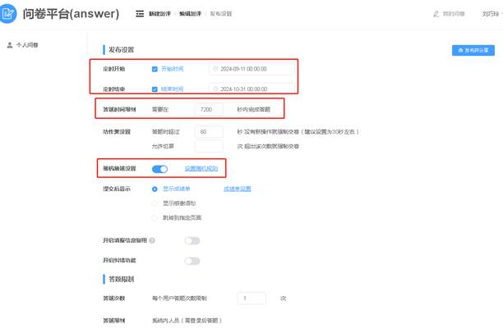Enable the 开启纠错功能 switch

[192, 261]
